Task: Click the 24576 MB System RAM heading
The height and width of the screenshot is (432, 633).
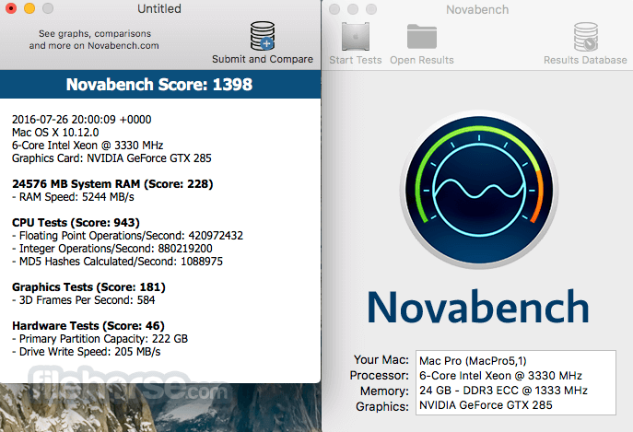Action: [112, 184]
